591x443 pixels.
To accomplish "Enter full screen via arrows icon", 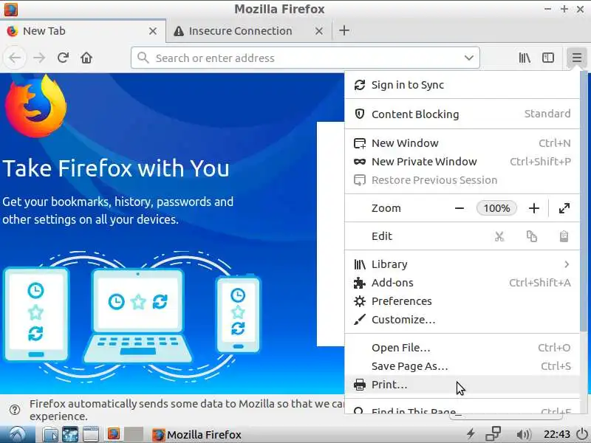I will (564, 208).
